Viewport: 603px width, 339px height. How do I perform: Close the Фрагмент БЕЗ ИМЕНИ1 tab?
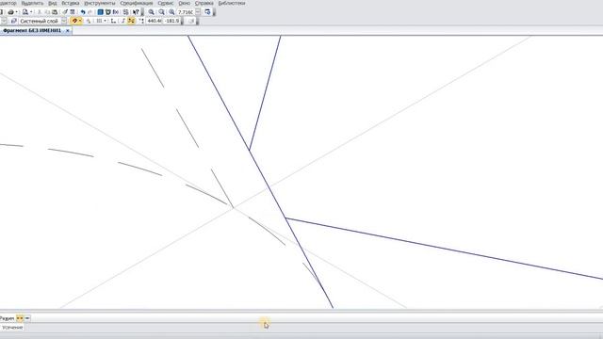click(x=67, y=30)
